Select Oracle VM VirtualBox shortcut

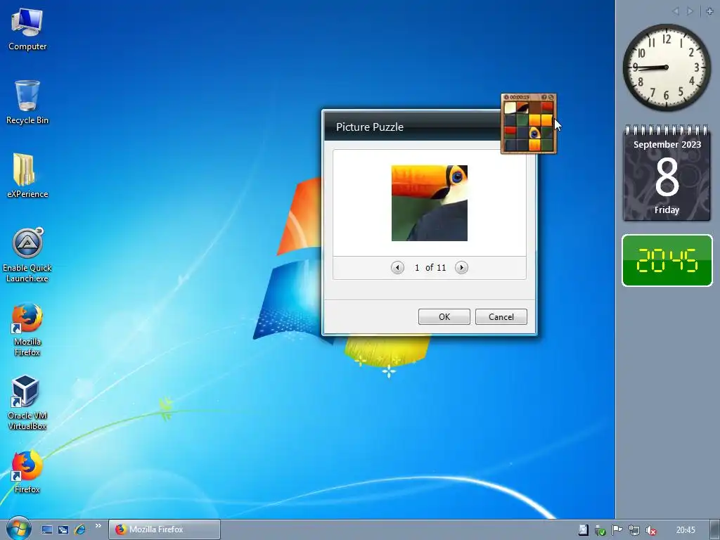tap(27, 403)
